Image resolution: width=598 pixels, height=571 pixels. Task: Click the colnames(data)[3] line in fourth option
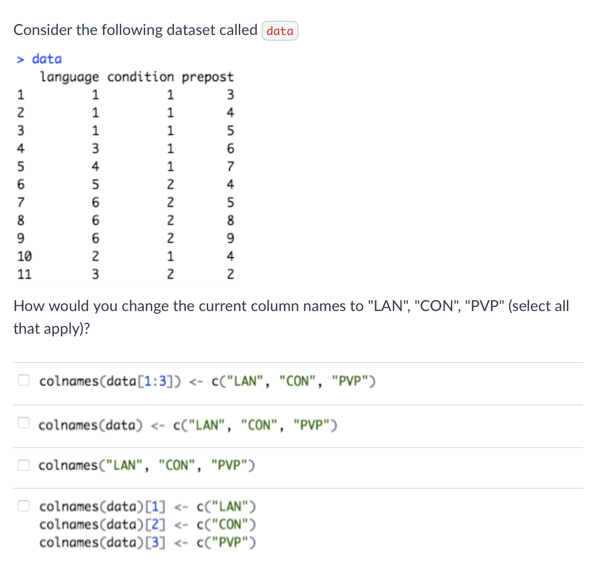tap(148, 542)
